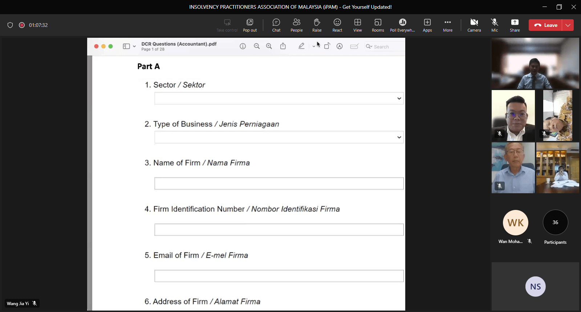The image size is (581, 312).
Task: Select the PDF highlight pen tool
Action: [x=301, y=46]
